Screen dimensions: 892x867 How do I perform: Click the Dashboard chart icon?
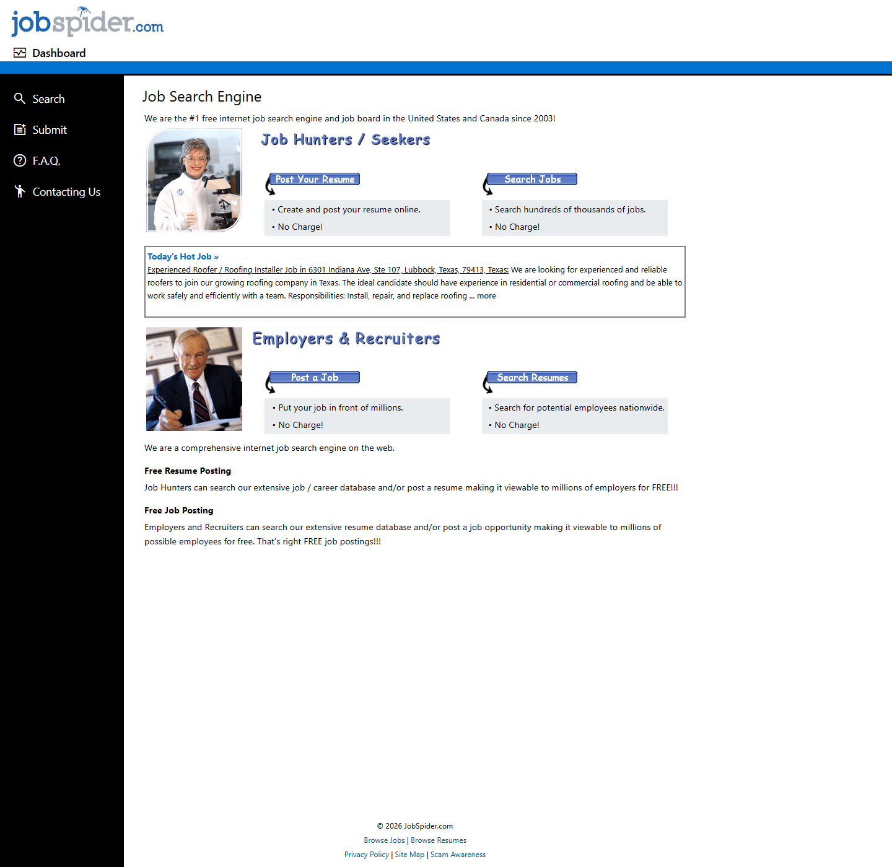[x=20, y=53]
